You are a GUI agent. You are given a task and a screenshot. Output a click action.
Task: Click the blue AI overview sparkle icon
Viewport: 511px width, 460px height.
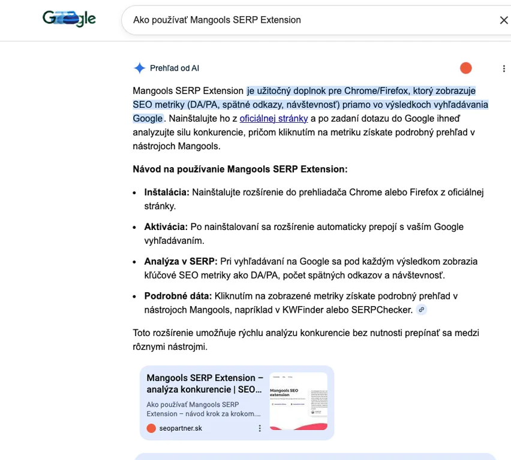click(x=140, y=68)
